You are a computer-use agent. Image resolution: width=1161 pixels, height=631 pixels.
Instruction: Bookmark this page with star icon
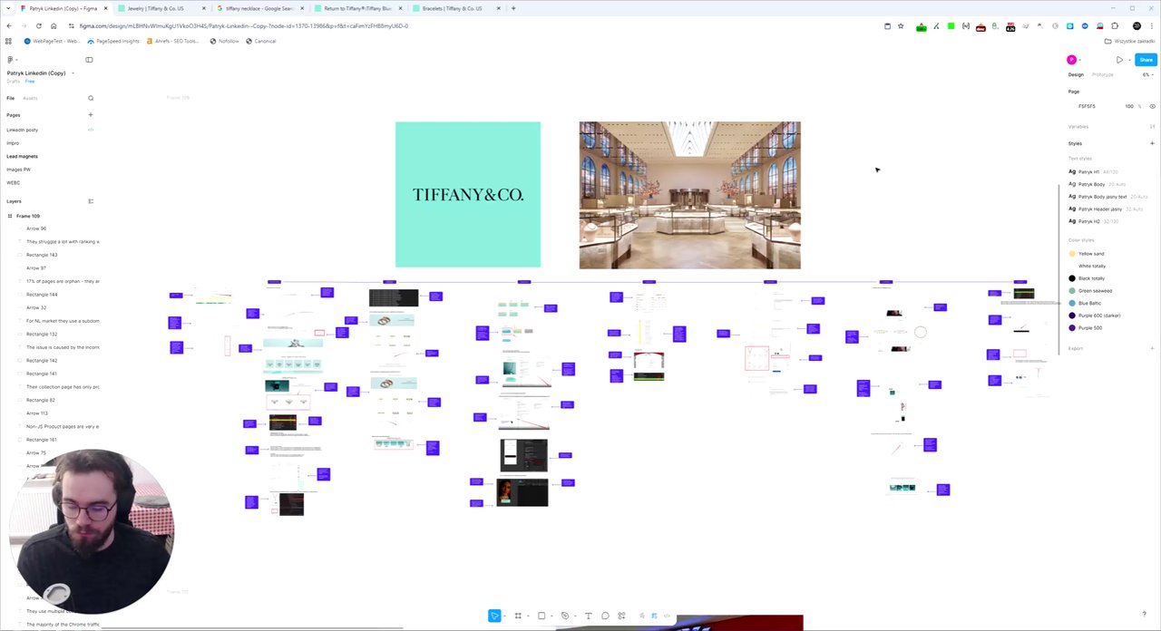[901, 26]
